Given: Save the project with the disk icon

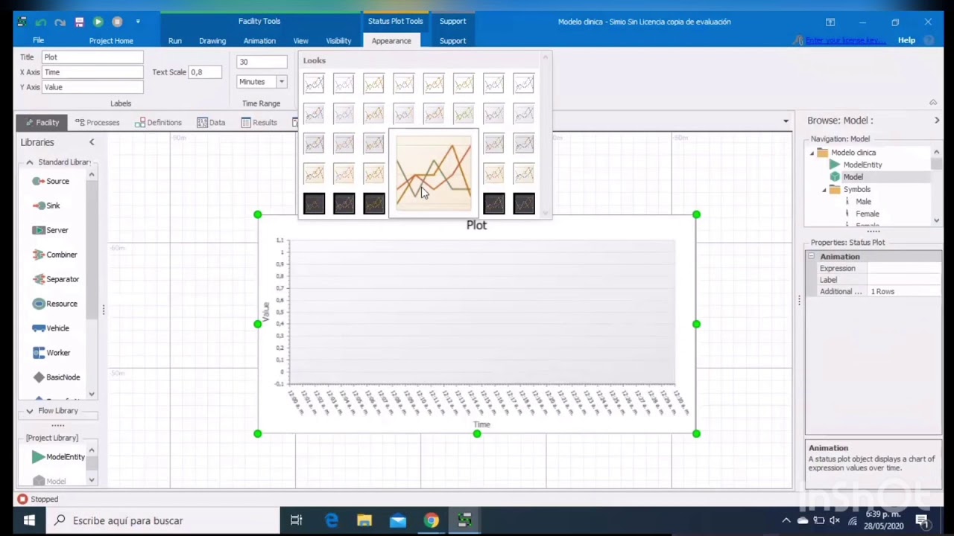Looking at the screenshot, I should (79, 22).
